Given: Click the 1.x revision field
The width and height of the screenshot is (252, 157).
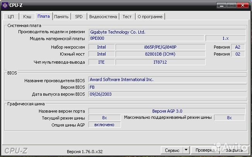Looking at the screenshot, I should (226, 38).
